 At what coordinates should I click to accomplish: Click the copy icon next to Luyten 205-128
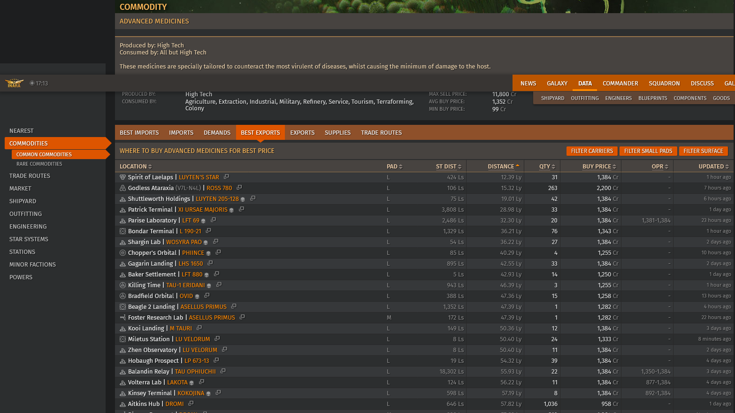(253, 199)
